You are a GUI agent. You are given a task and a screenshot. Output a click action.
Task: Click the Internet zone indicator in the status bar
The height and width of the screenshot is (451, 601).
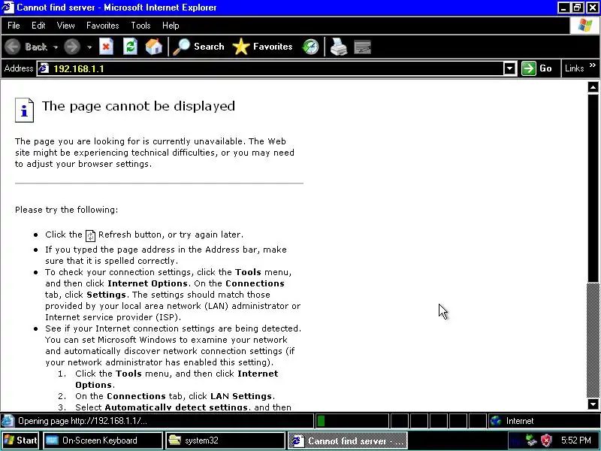click(x=543, y=421)
